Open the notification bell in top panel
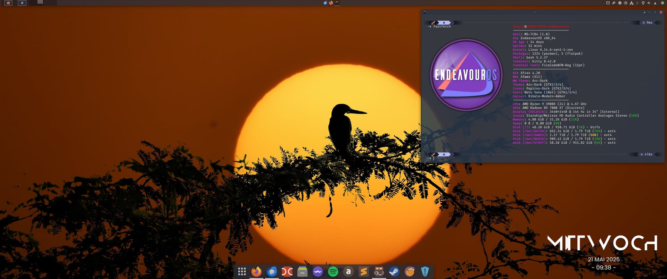The image size is (667, 279). pyautogui.click(x=655, y=3)
